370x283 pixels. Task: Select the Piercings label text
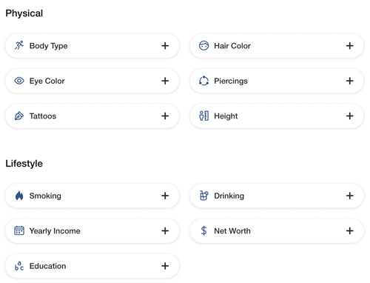click(x=231, y=81)
